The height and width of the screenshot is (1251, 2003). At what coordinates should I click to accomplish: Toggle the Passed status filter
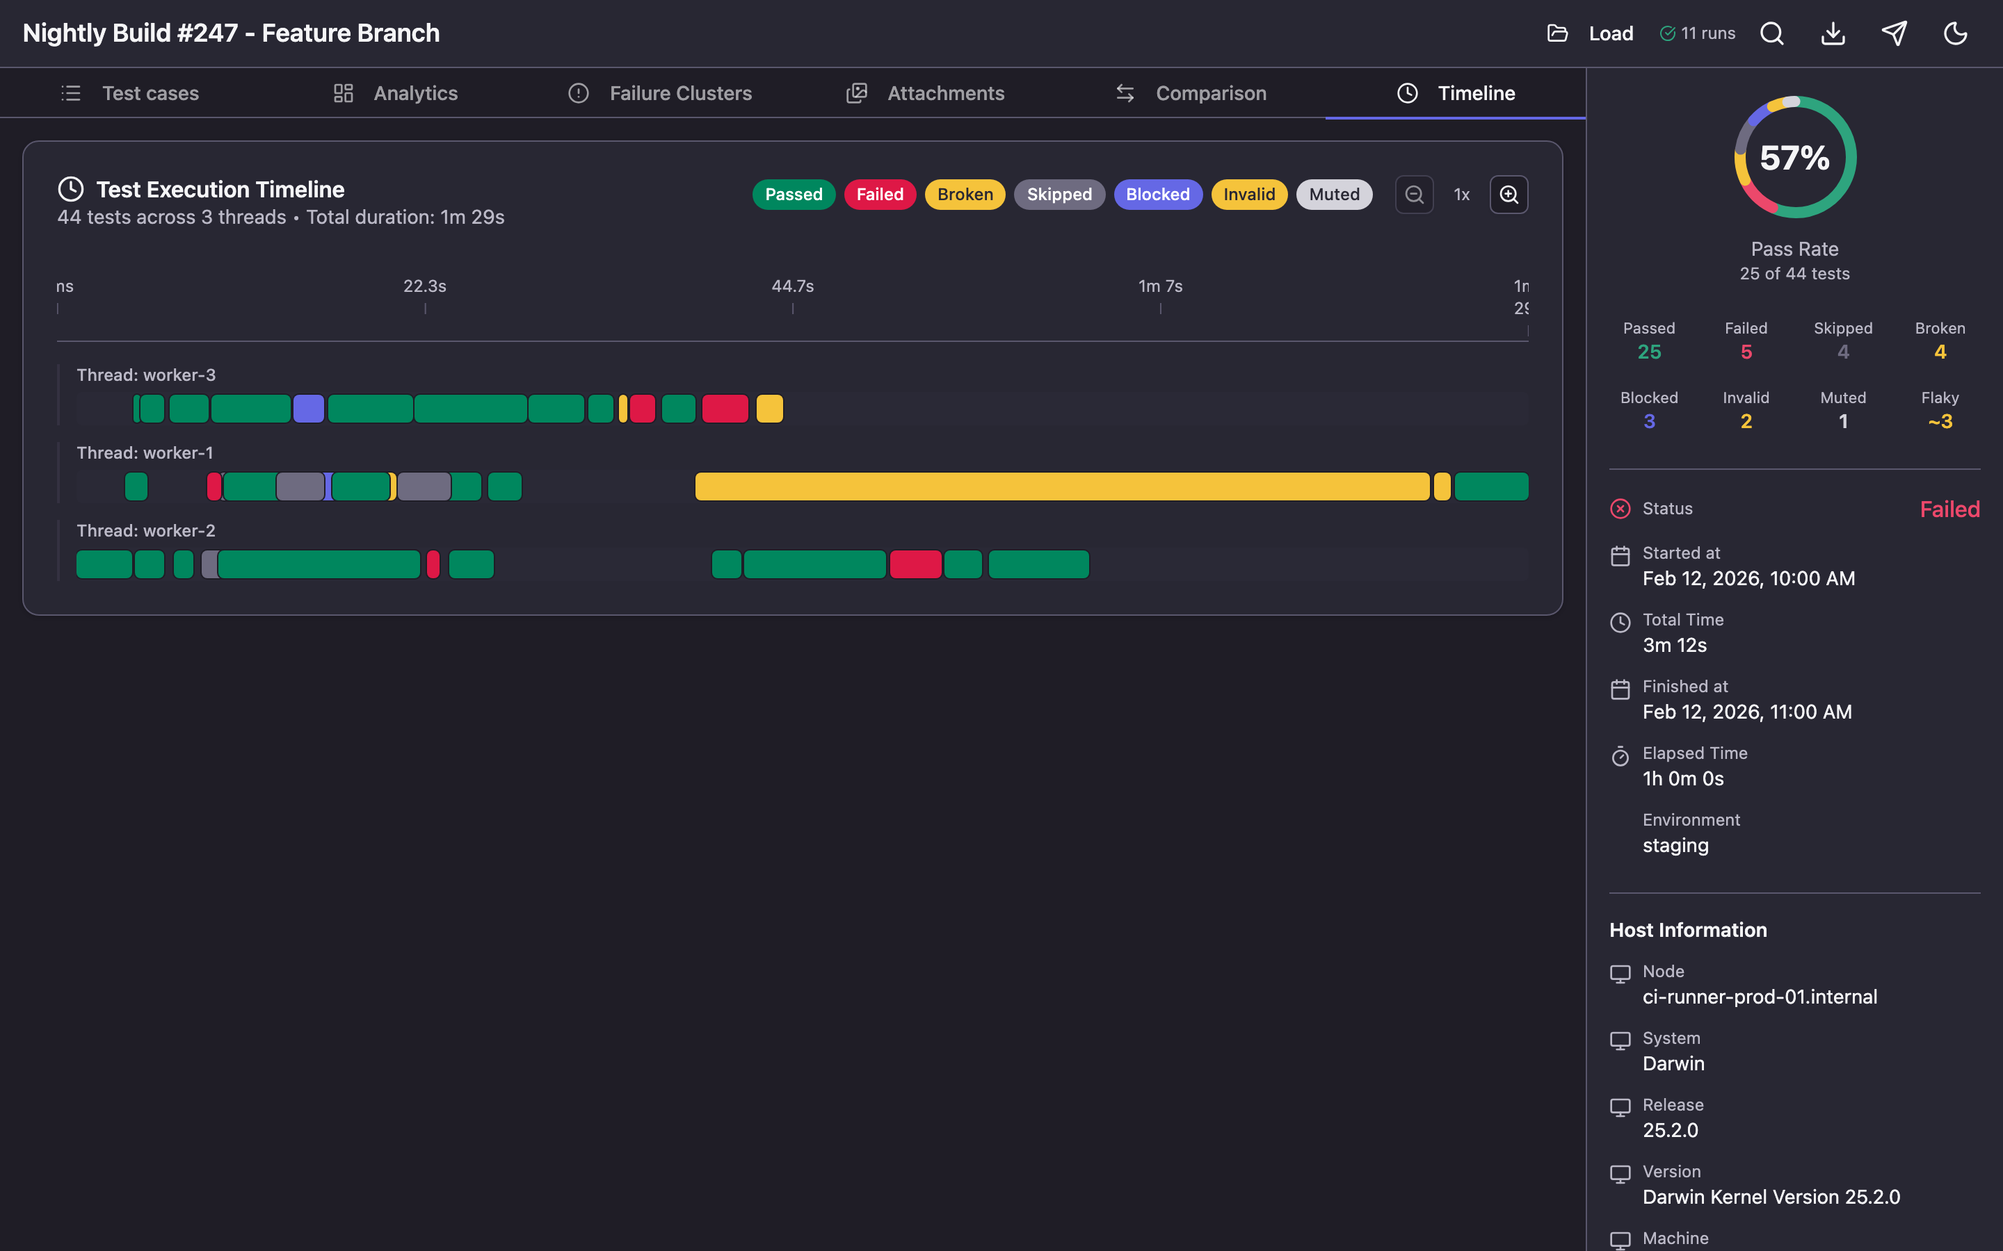[792, 195]
